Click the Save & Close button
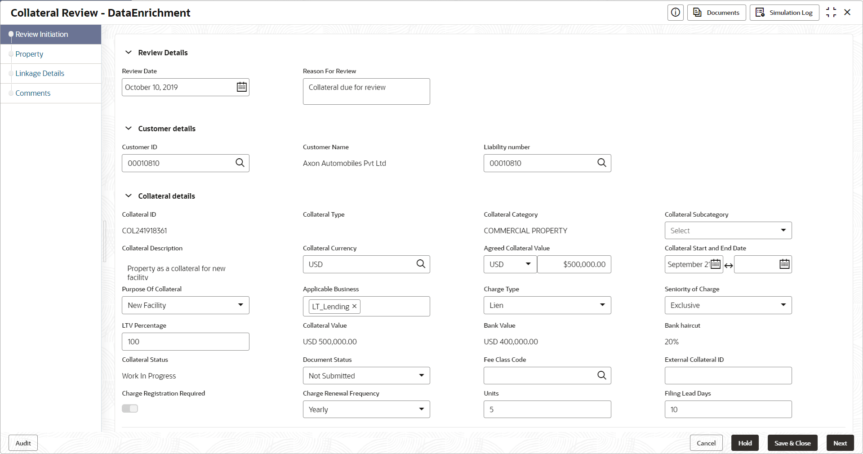Screen dimensions: 863x454 792,443
